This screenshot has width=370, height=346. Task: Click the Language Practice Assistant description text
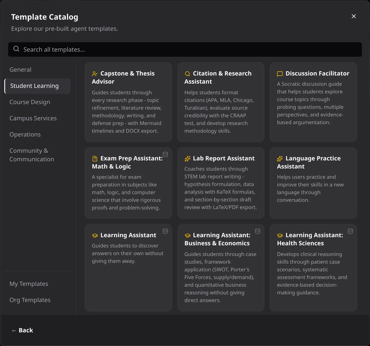pos(310,189)
